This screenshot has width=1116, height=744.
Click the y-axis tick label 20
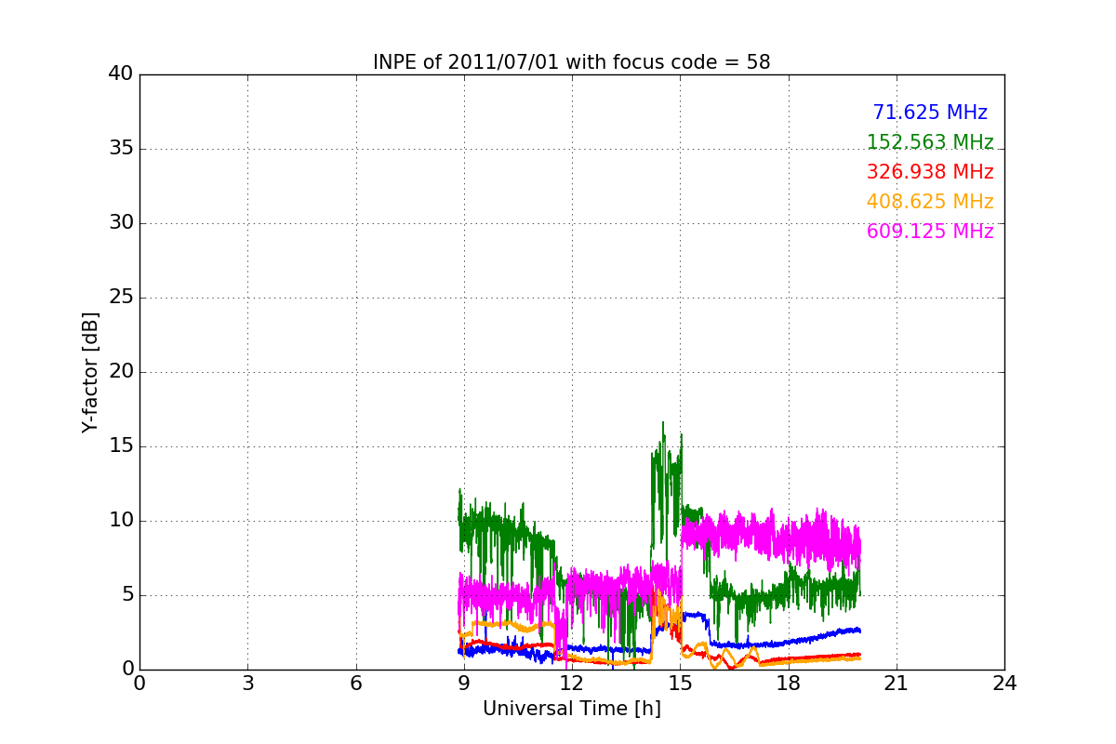121,372
